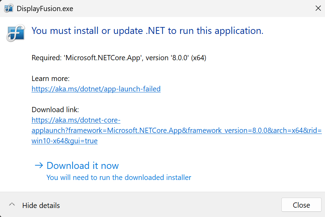This screenshot has height=217, width=325.
Task: Close the dialog with the X button
Action: click(318, 8)
